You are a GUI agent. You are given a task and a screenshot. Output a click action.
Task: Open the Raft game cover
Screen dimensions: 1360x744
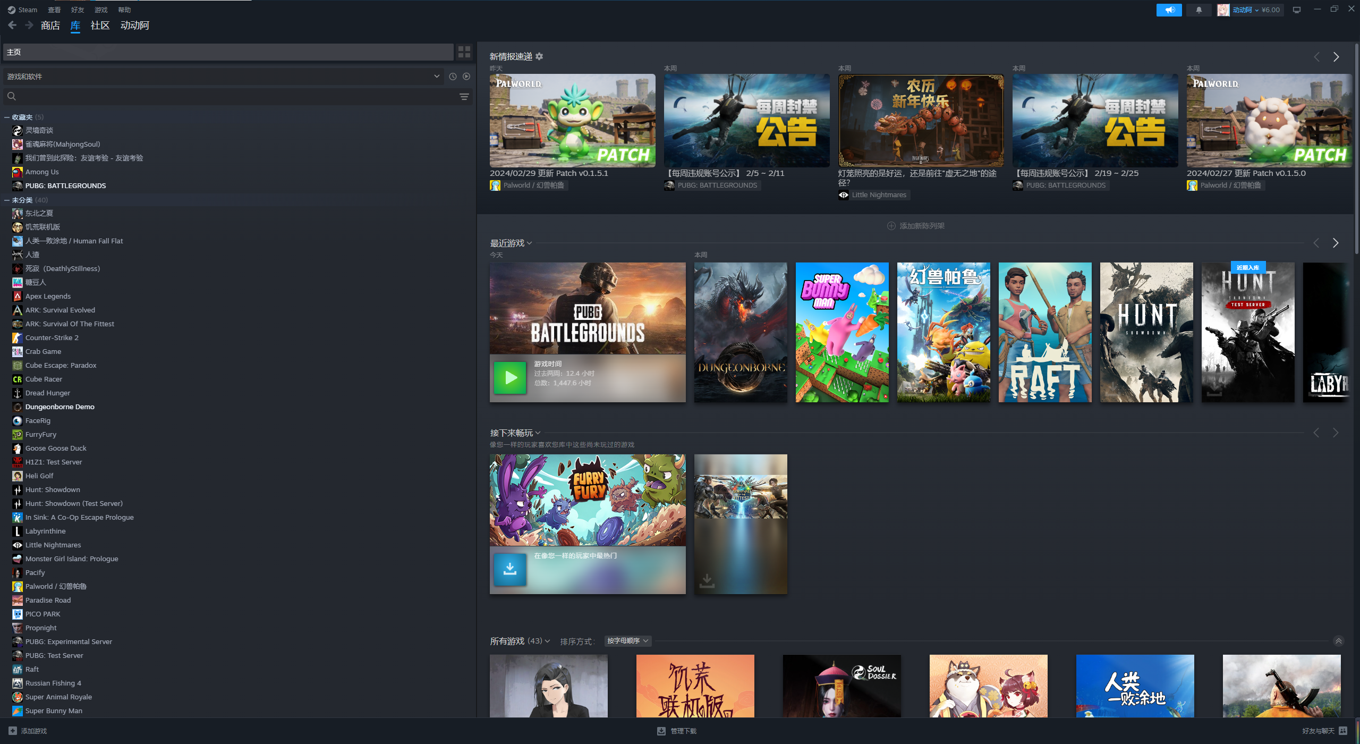click(1045, 332)
